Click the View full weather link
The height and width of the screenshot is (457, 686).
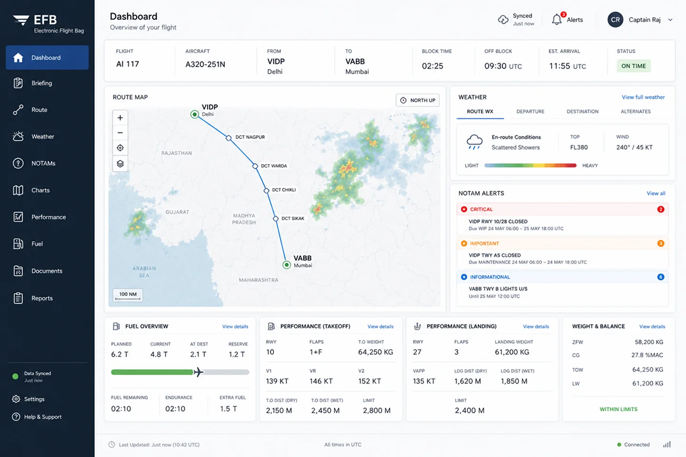[643, 97]
